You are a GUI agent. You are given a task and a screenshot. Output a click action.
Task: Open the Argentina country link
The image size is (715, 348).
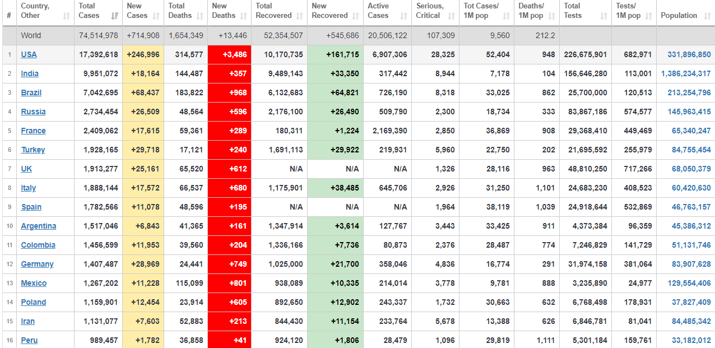pyautogui.click(x=39, y=226)
